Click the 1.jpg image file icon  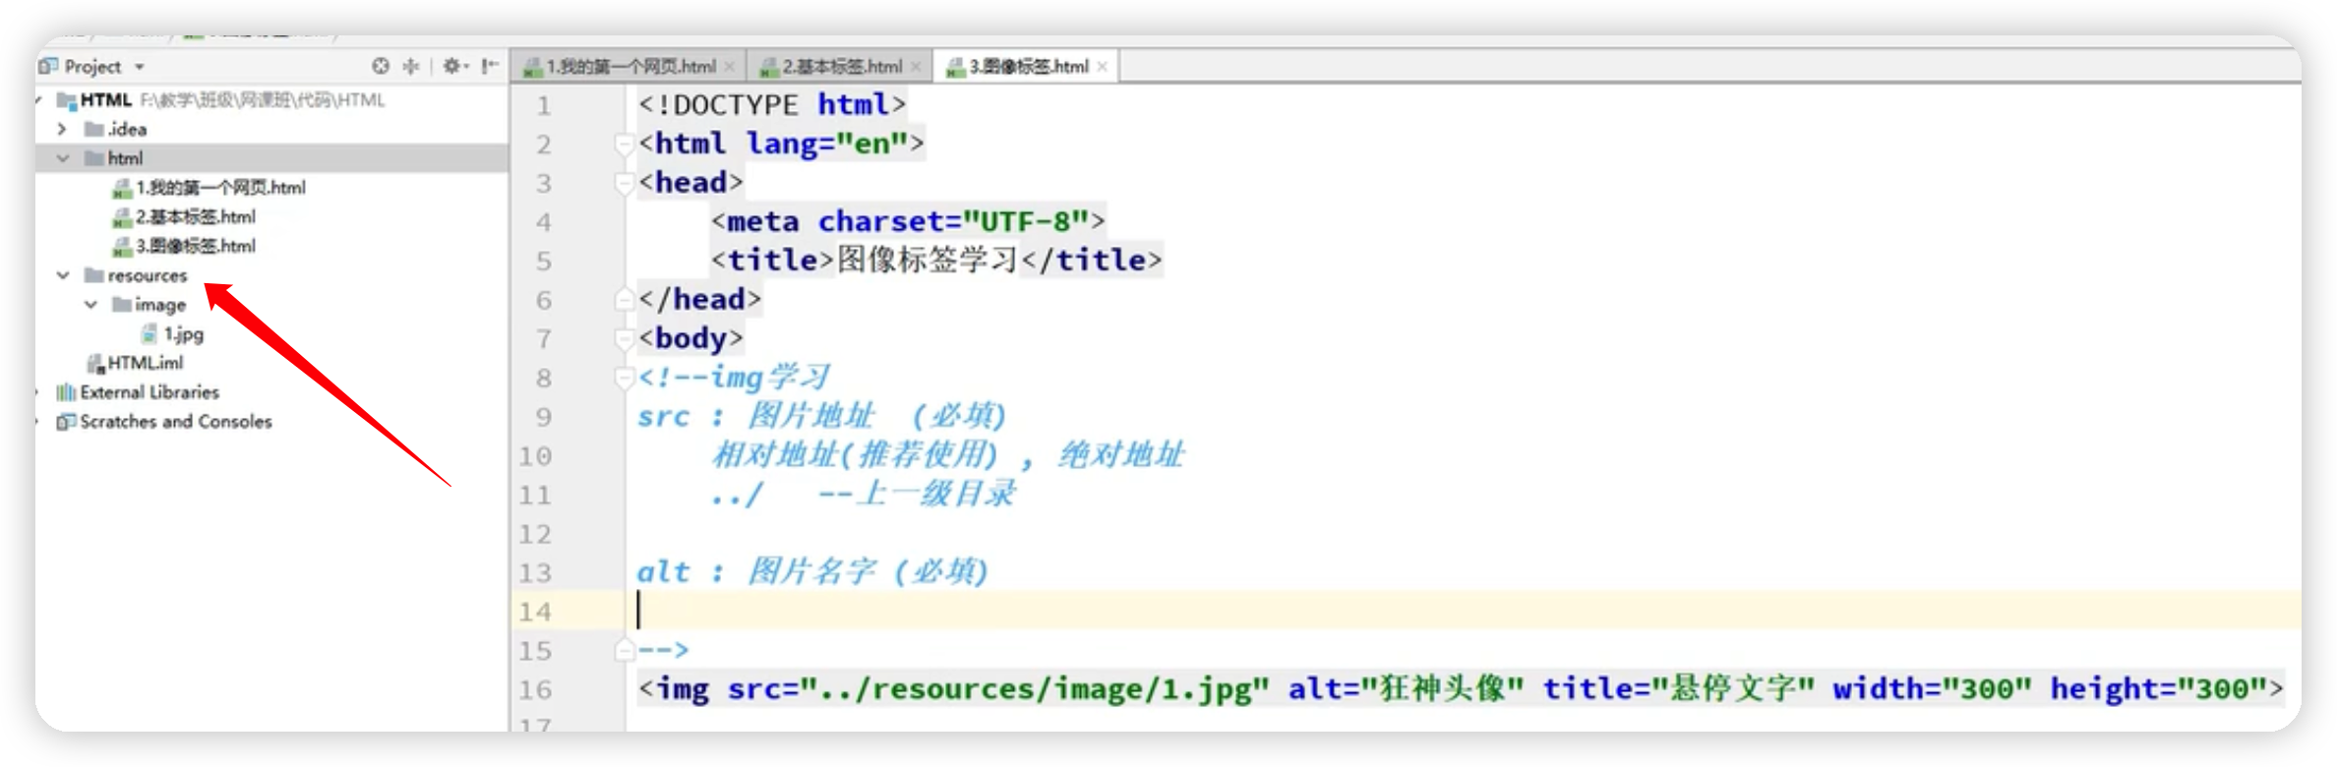pos(150,334)
